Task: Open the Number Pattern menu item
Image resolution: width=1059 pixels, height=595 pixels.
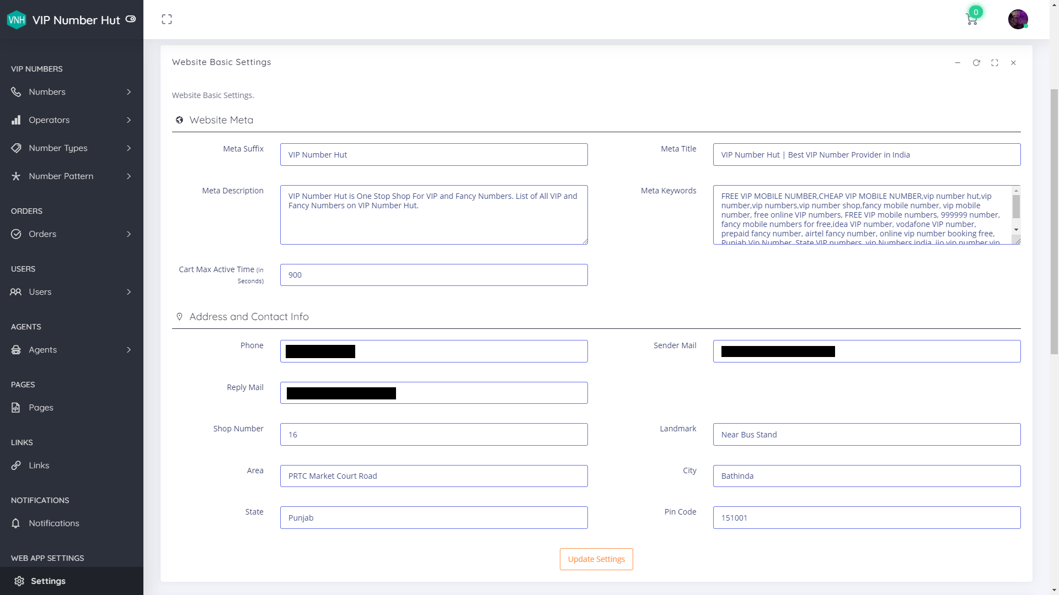Action: (x=72, y=176)
